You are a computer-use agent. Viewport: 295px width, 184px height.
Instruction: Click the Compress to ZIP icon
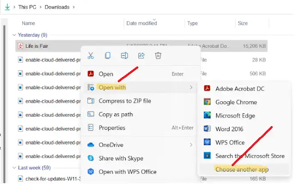coord(91,100)
